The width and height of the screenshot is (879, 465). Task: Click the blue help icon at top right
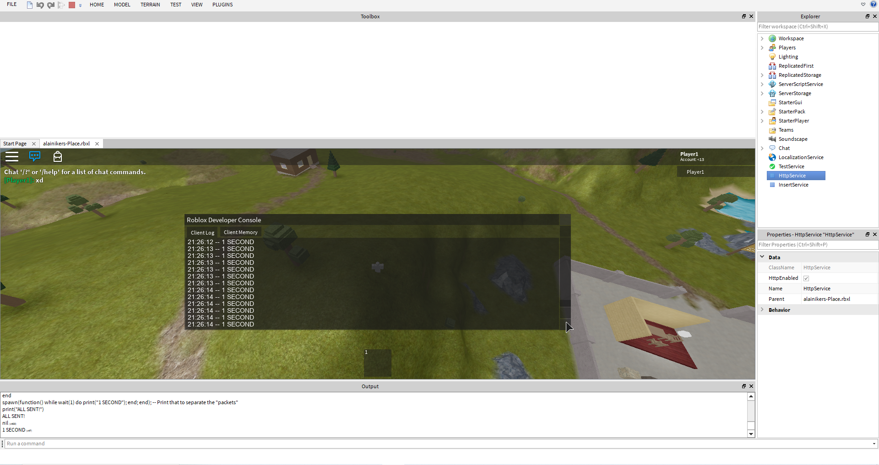pyautogui.click(x=873, y=5)
